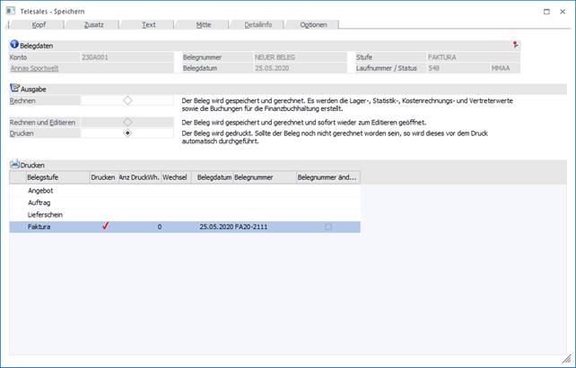
Task: Click the Belegnummer FA20-2111 cell
Action: point(252,227)
